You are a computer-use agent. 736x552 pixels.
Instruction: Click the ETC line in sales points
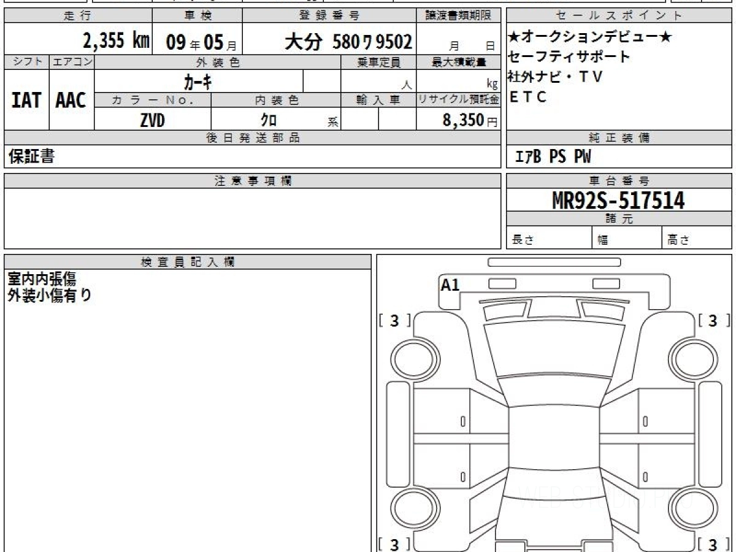coord(528,97)
